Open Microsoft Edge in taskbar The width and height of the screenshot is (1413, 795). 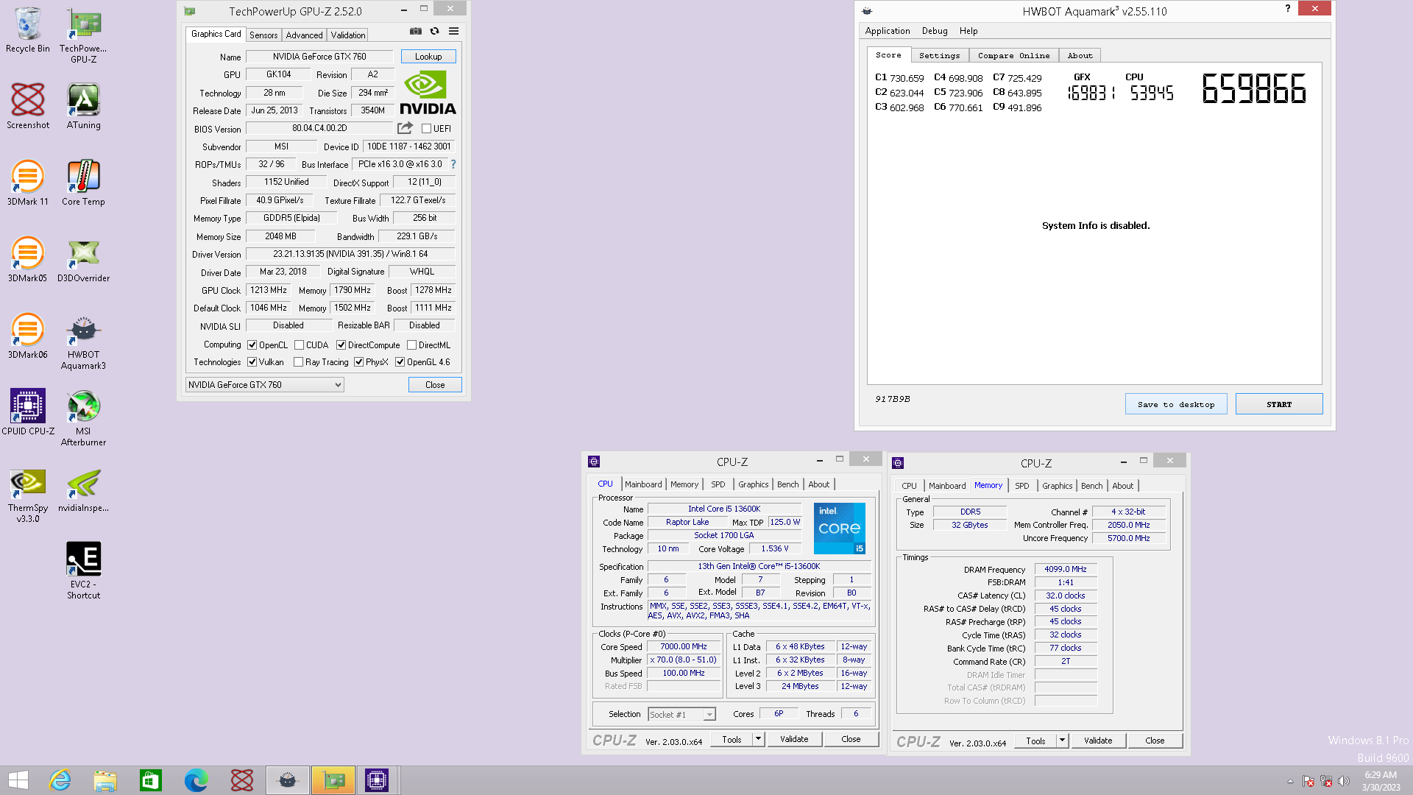196,780
